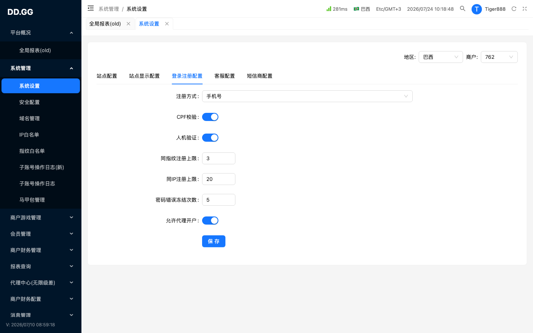Switch to the 客服配置 tab
The width and height of the screenshot is (533, 333).
[x=225, y=76]
